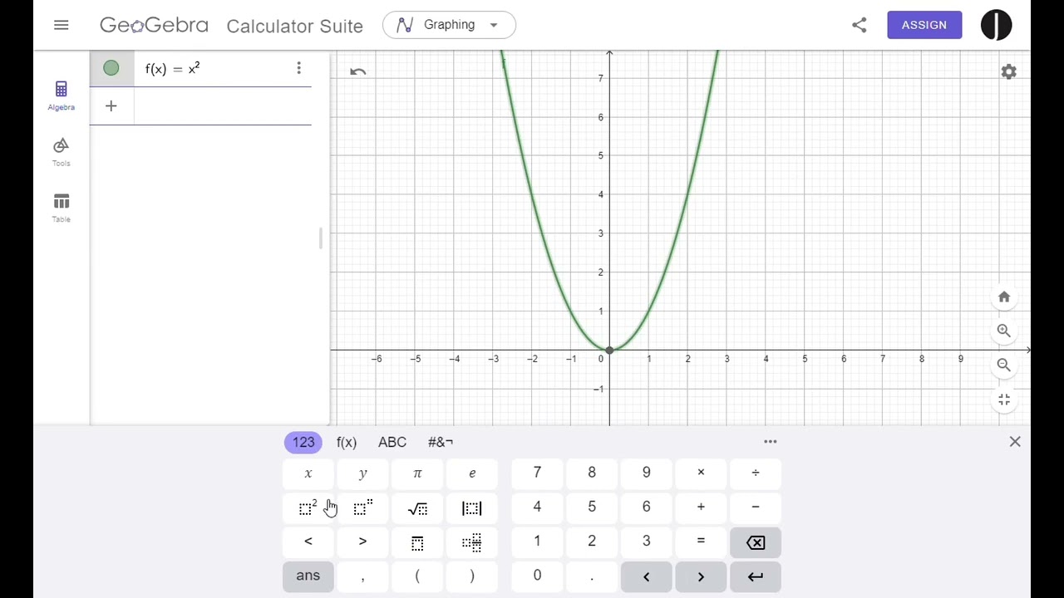Tap the division key
Screen dimensions: 1064x598
pyautogui.click(x=756, y=473)
